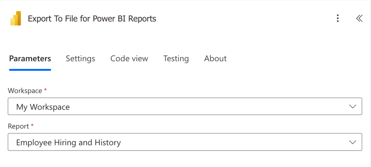The image size is (371, 167).
Task: Switch to the Code view tab
Action: point(129,58)
